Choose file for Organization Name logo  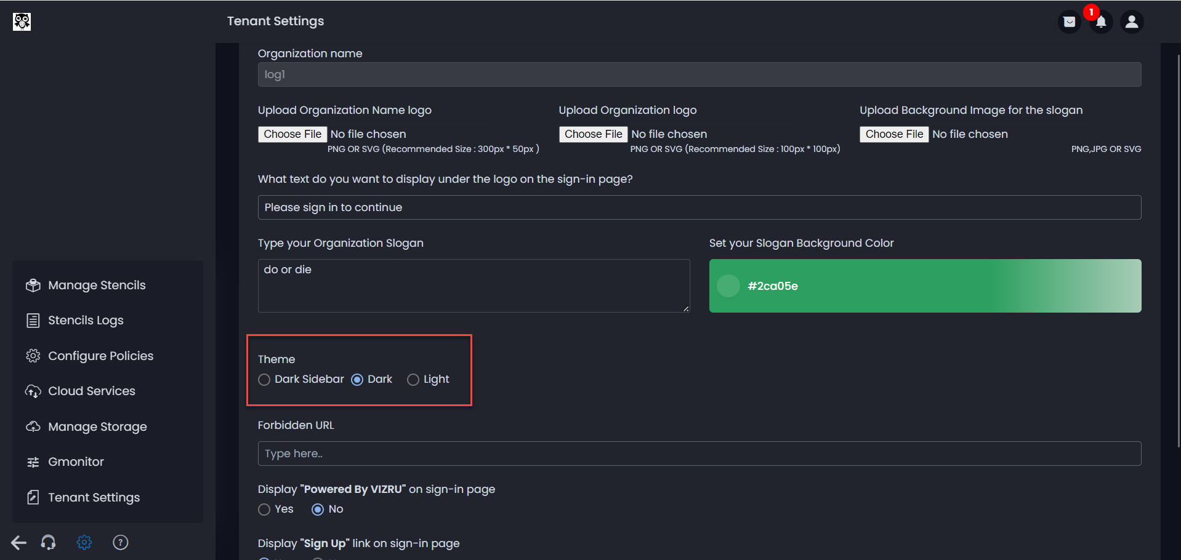point(292,134)
